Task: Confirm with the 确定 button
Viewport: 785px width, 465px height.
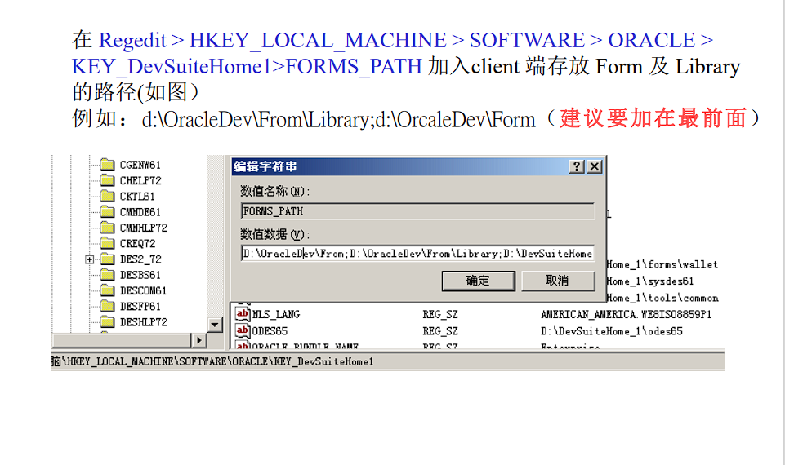Action: click(478, 281)
